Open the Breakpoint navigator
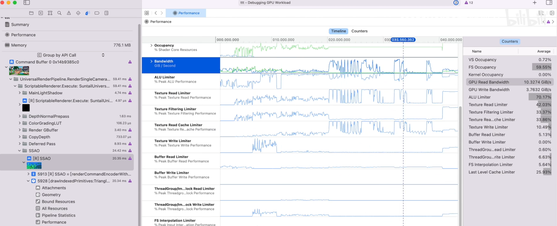557x226 pixels. tap(97, 13)
